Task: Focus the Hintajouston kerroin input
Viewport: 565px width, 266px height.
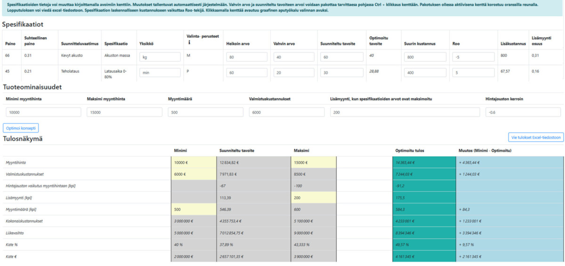Action: [x=523, y=112]
